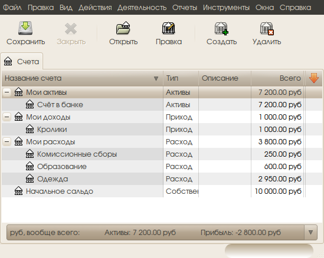The height and width of the screenshot is (258, 324).
Task: Click the greyed Закрыть X icon
Action: click(x=71, y=28)
